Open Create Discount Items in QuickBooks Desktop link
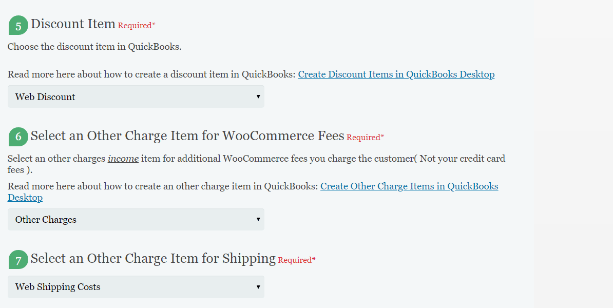This screenshot has width=613, height=308. [x=396, y=74]
